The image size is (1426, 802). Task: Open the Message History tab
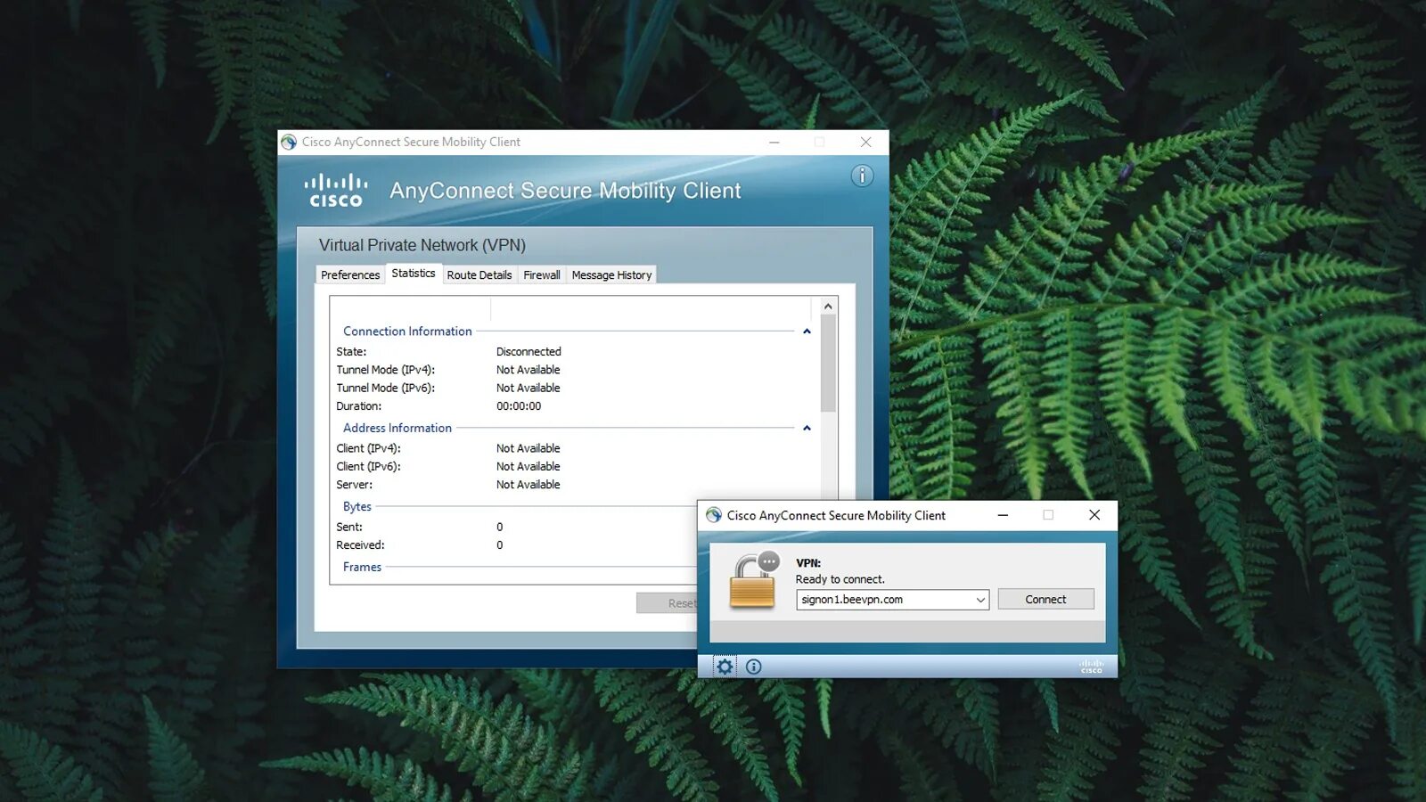[x=611, y=274]
